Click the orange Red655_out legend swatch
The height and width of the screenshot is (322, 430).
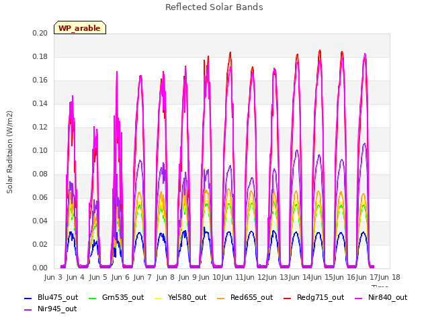220,298
